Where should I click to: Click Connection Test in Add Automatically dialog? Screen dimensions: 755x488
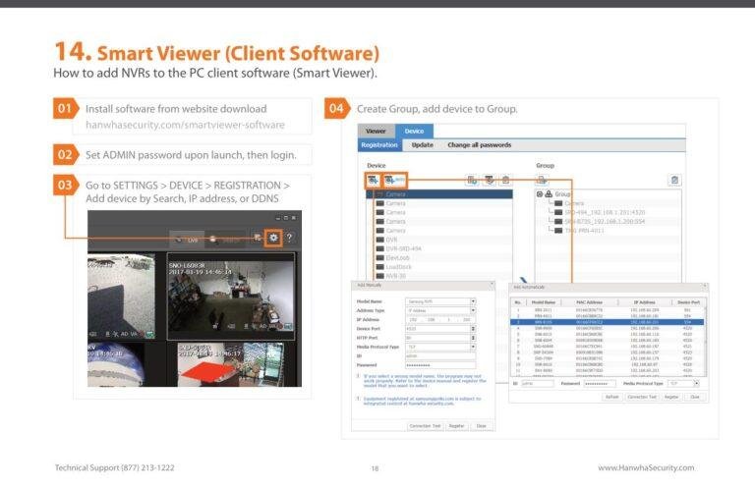click(x=642, y=397)
